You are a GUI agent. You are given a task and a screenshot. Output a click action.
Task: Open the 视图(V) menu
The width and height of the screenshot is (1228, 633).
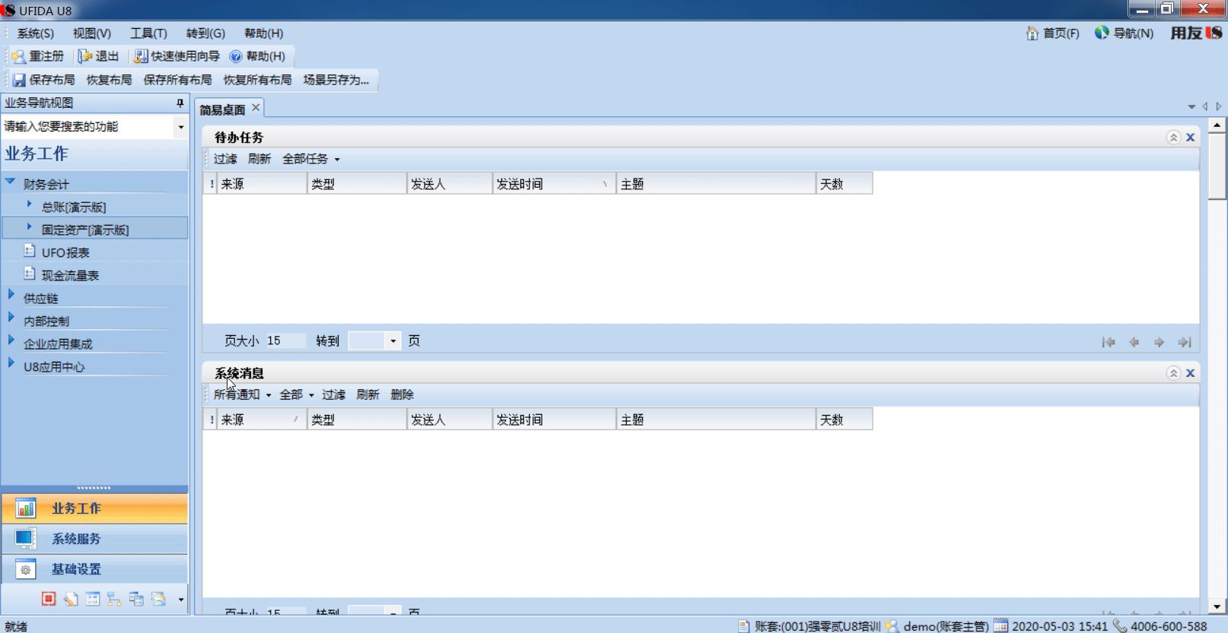click(x=92, y=33)
